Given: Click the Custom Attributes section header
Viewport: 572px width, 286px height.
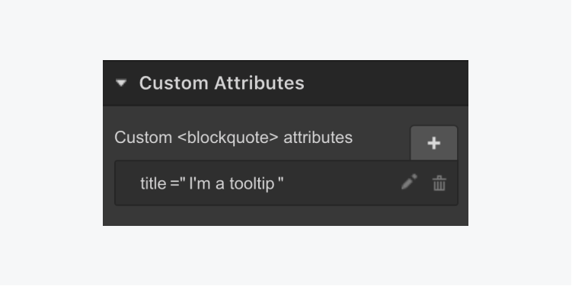Looking at the screenshot, I should (x=286, y=83).
